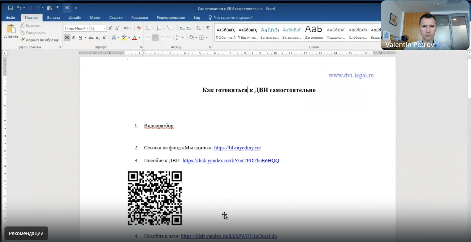The height and width of the screenshot is (242, 471).
Task: Clear all formatting with eraser icon
Action: click(x=139, y=28)
